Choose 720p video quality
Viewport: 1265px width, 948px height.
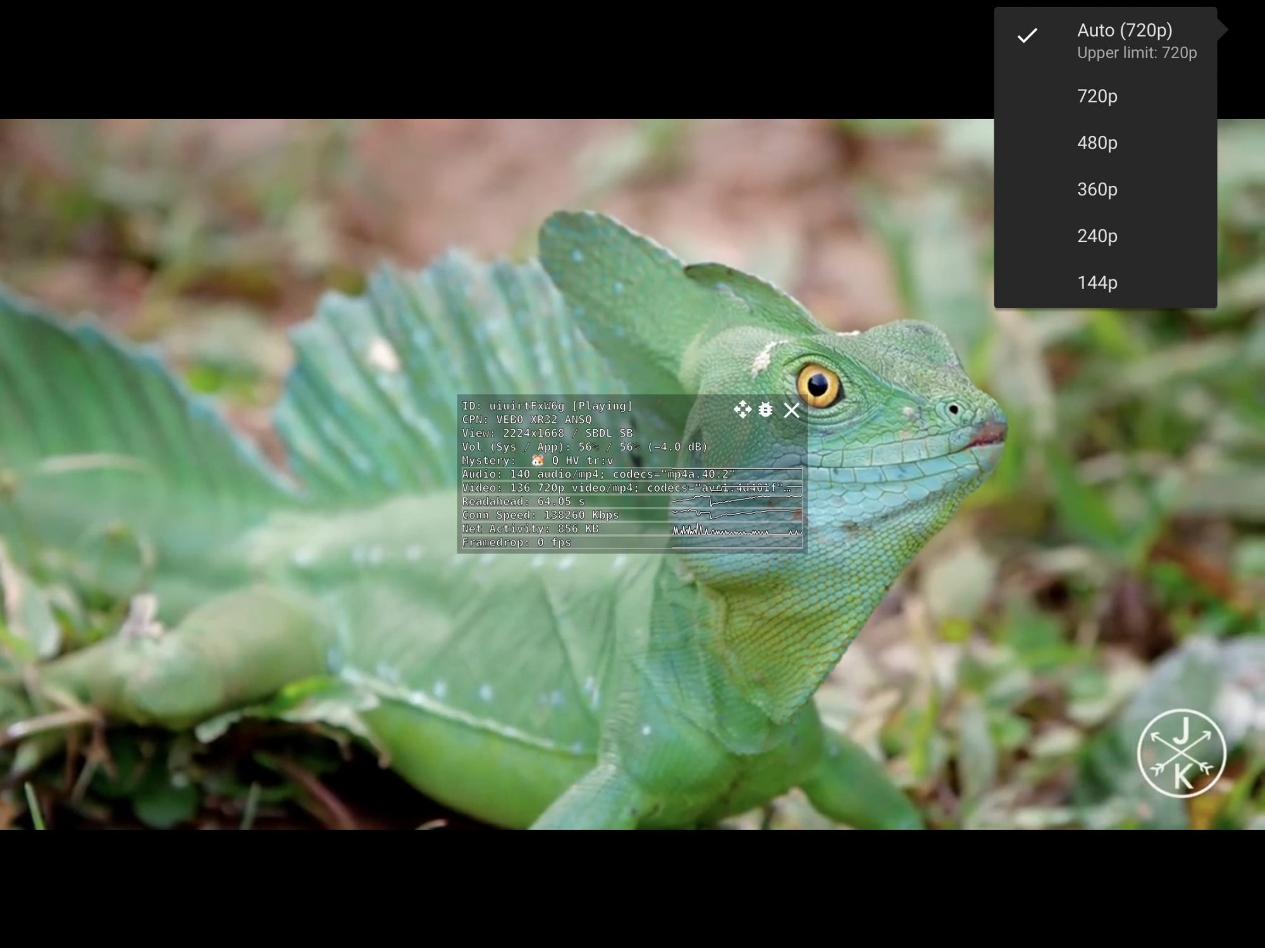1097,96
